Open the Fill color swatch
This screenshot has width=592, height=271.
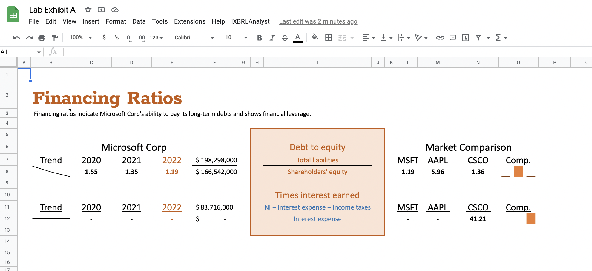pyautogui.click(x=315, y=38)
